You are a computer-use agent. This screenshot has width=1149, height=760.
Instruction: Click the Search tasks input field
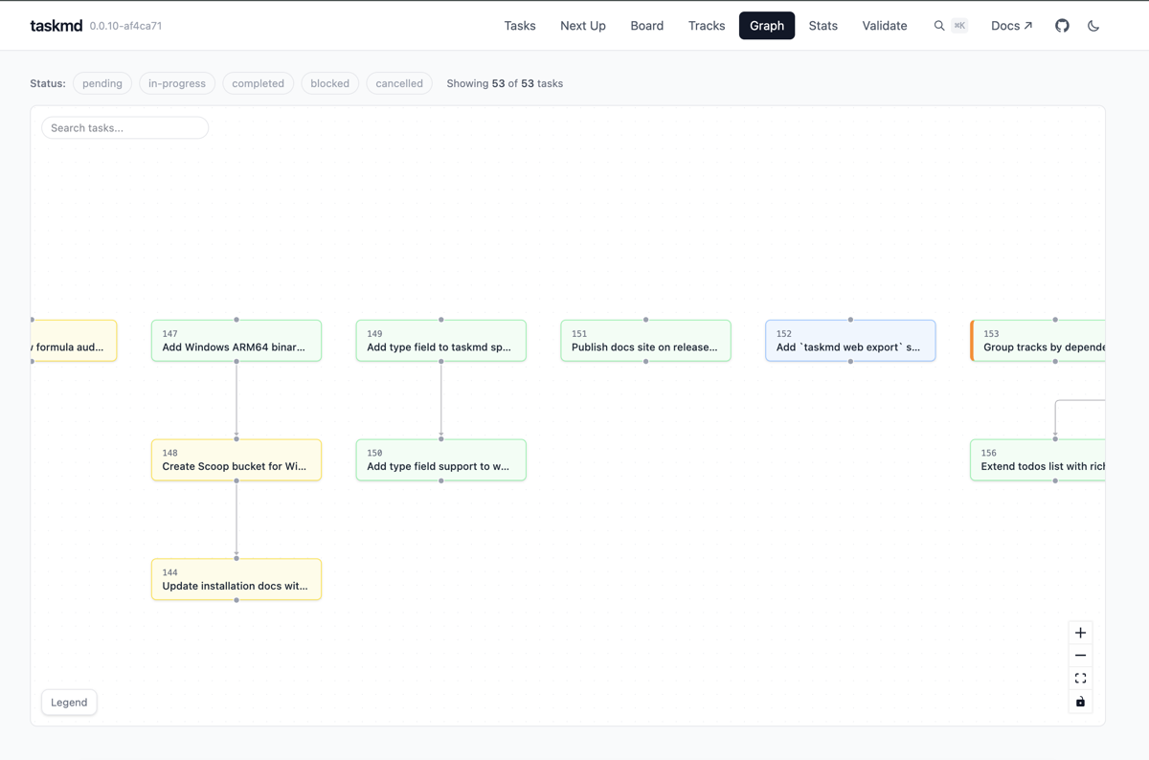(124, 127)
